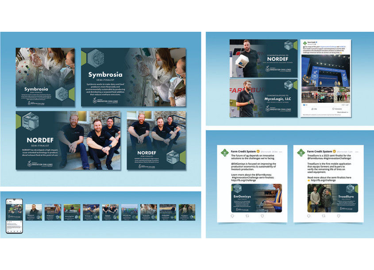The width and height of the screenshot is (374, 270).
Task: Select NORDEF carousel thumbnail with three men
Action: pyautogui.click(x=111, y=212)
